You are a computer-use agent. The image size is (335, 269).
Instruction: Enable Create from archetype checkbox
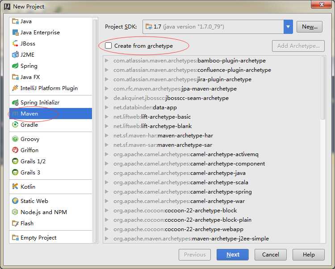tap(109, 46)
